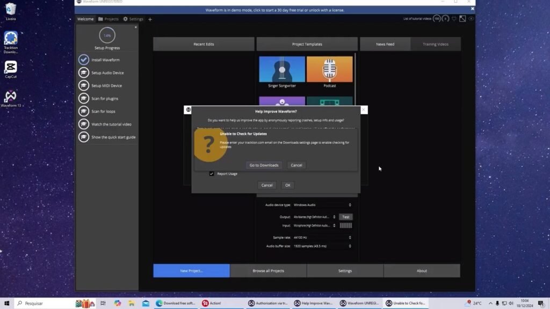This screenshot has height=309, width=550.
Task: Close the Setup Progress panel
Action: point(136,27)
